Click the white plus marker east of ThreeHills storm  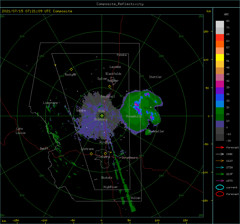point(151,107)
